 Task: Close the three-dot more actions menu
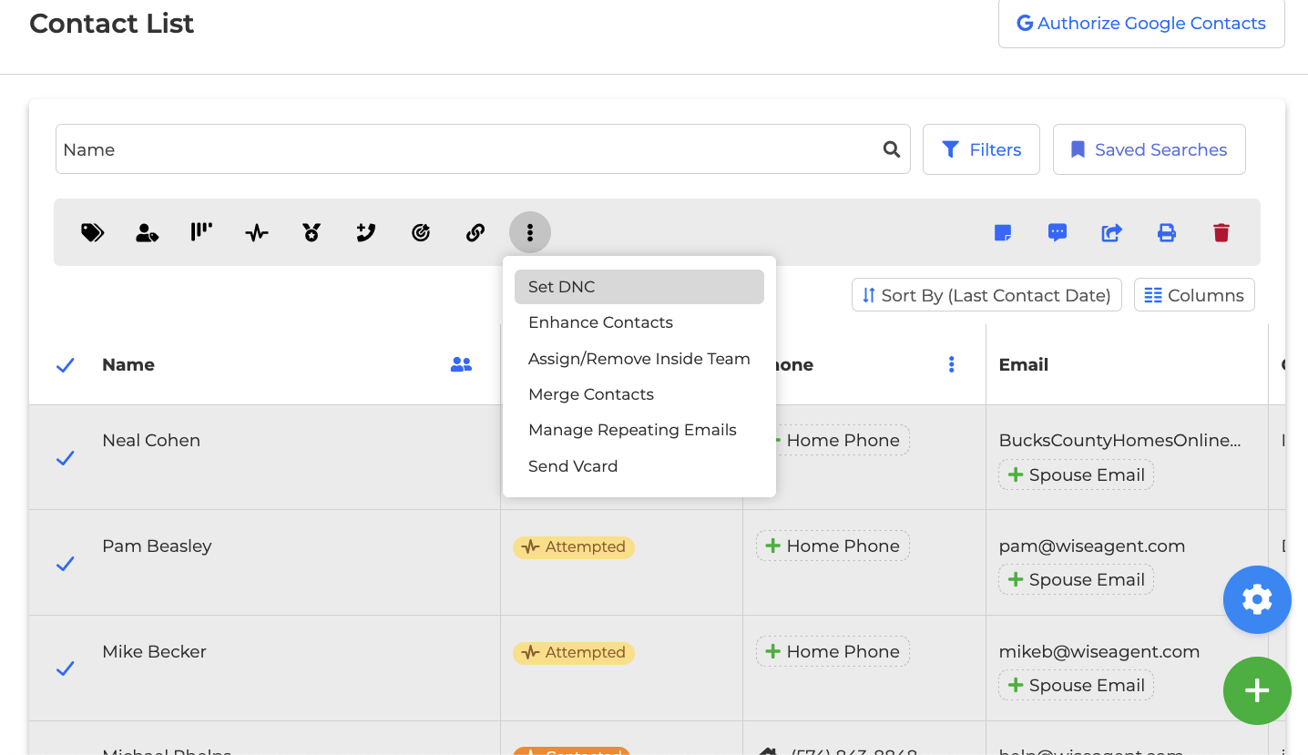(530, 233)
